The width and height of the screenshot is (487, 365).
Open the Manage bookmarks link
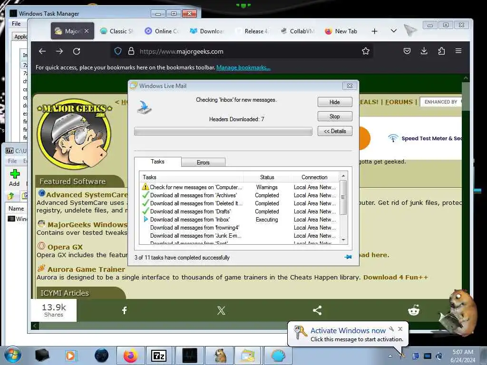pos(243,67)
